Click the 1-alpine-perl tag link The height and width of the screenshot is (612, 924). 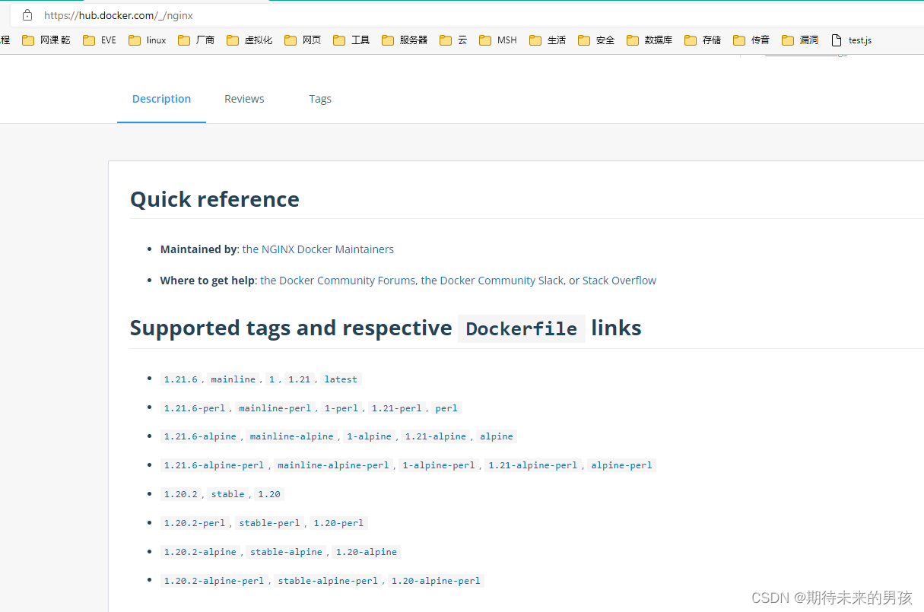(x=438, y=465)
